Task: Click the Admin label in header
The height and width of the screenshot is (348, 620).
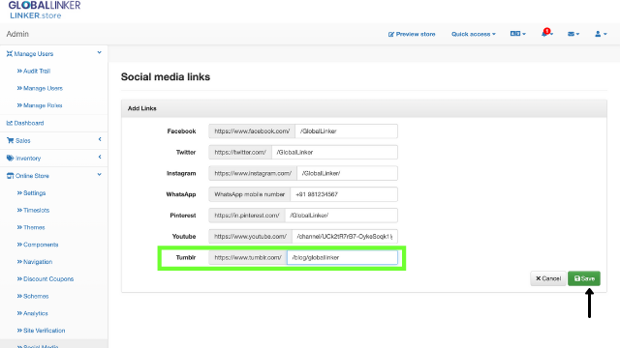Action: click(x=17, y=34)
